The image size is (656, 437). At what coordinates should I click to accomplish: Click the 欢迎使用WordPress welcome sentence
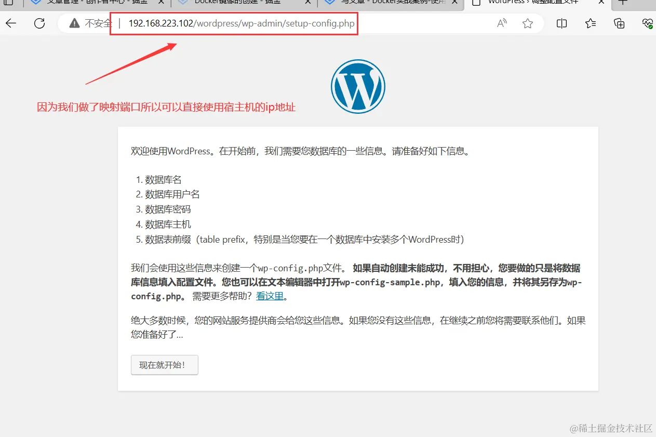tap(300, 152)
